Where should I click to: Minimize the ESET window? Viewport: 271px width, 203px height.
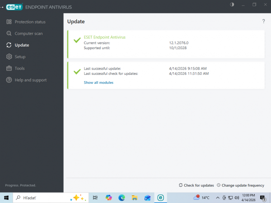243,5
